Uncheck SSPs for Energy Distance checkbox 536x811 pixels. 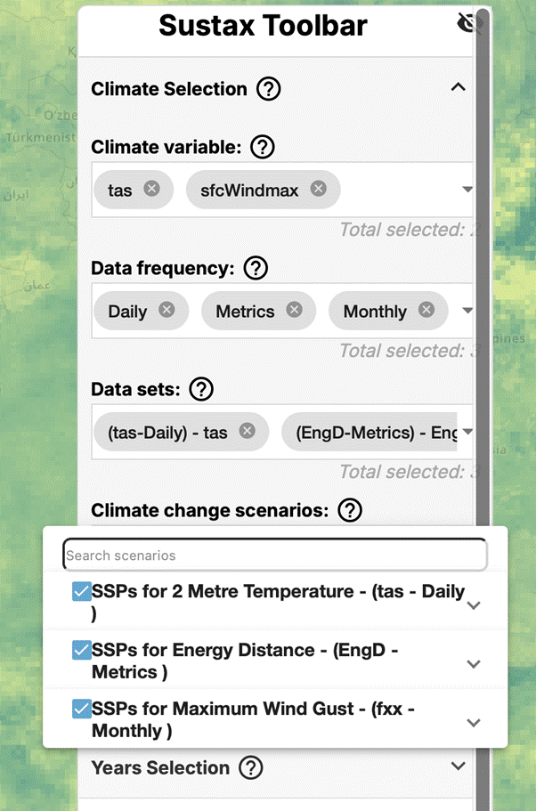point(81,651)
